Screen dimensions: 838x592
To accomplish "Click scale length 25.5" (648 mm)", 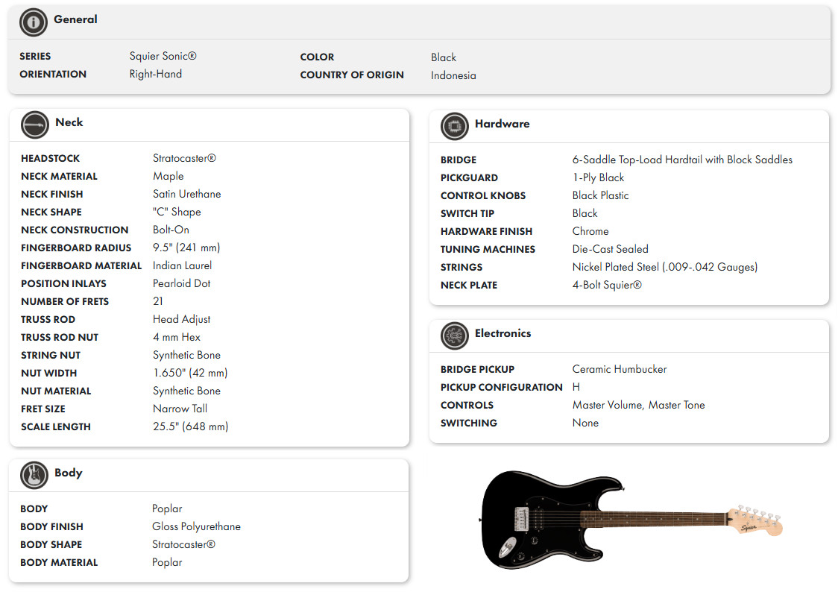I will [x=191, y=427].
